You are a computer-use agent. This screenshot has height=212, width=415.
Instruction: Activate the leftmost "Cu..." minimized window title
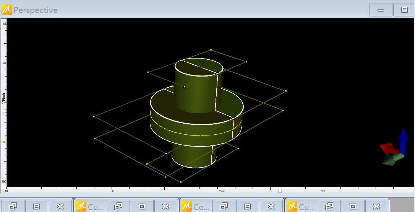click(95, 207)
